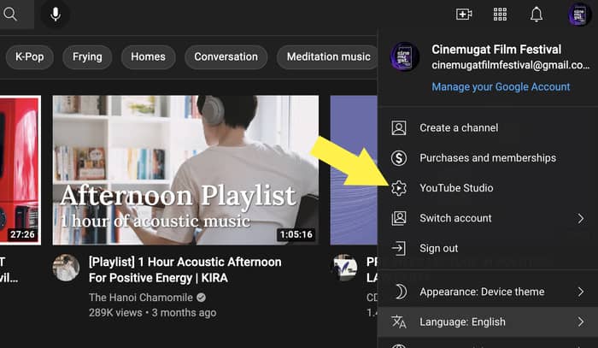Click the Create a channel person icon
The width and height of the screenshot is (598, 348).
(x=399, y=128)
